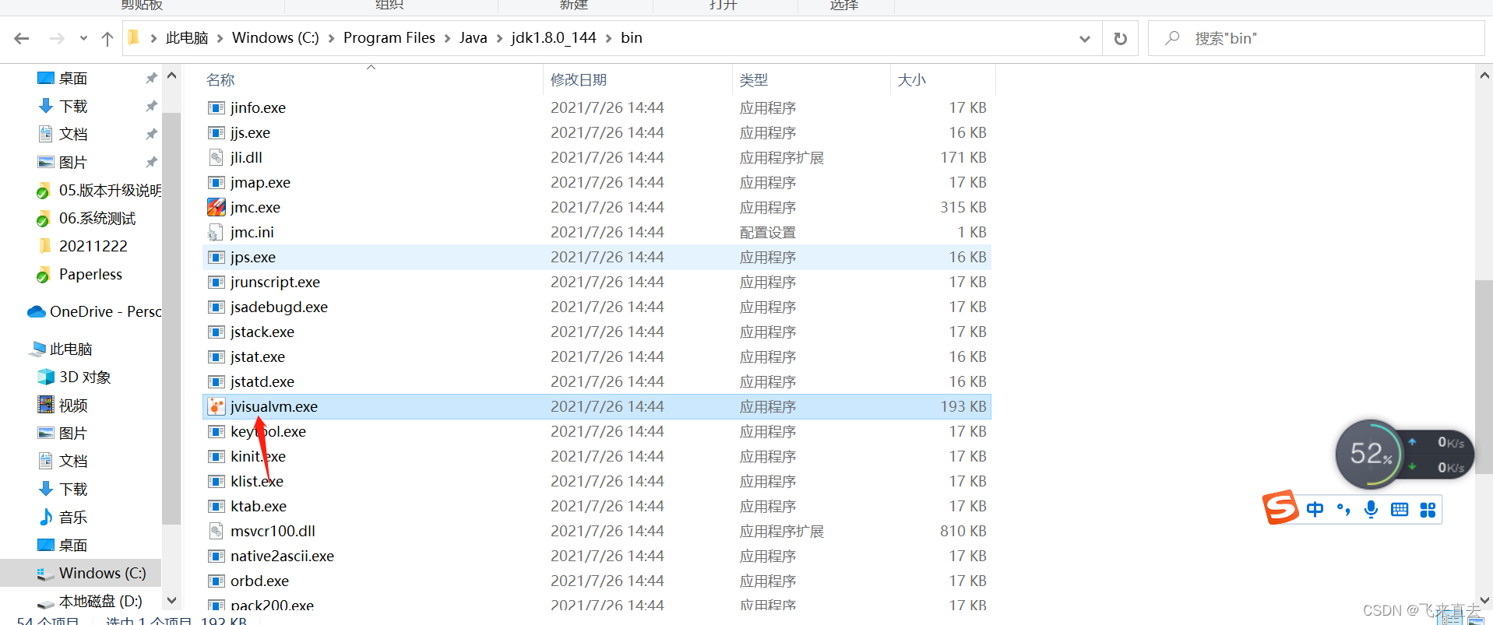Select jjs.exe file name
1493x625 pixels.
pos(250,132)
